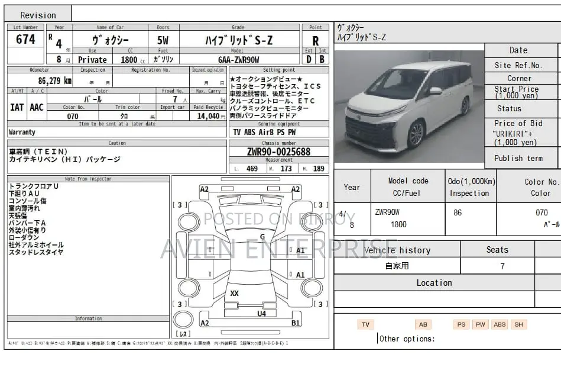561x377 pixels.
Task: Click the doors value 5W
Action: [x=163, y=40]
